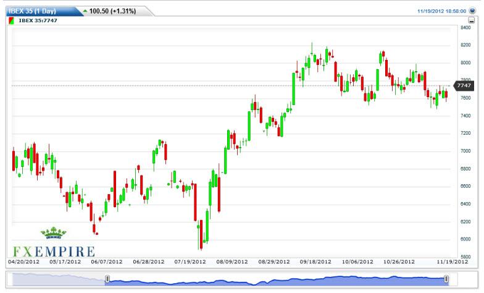Click the 10/06/2012 date label

point(357,261)
